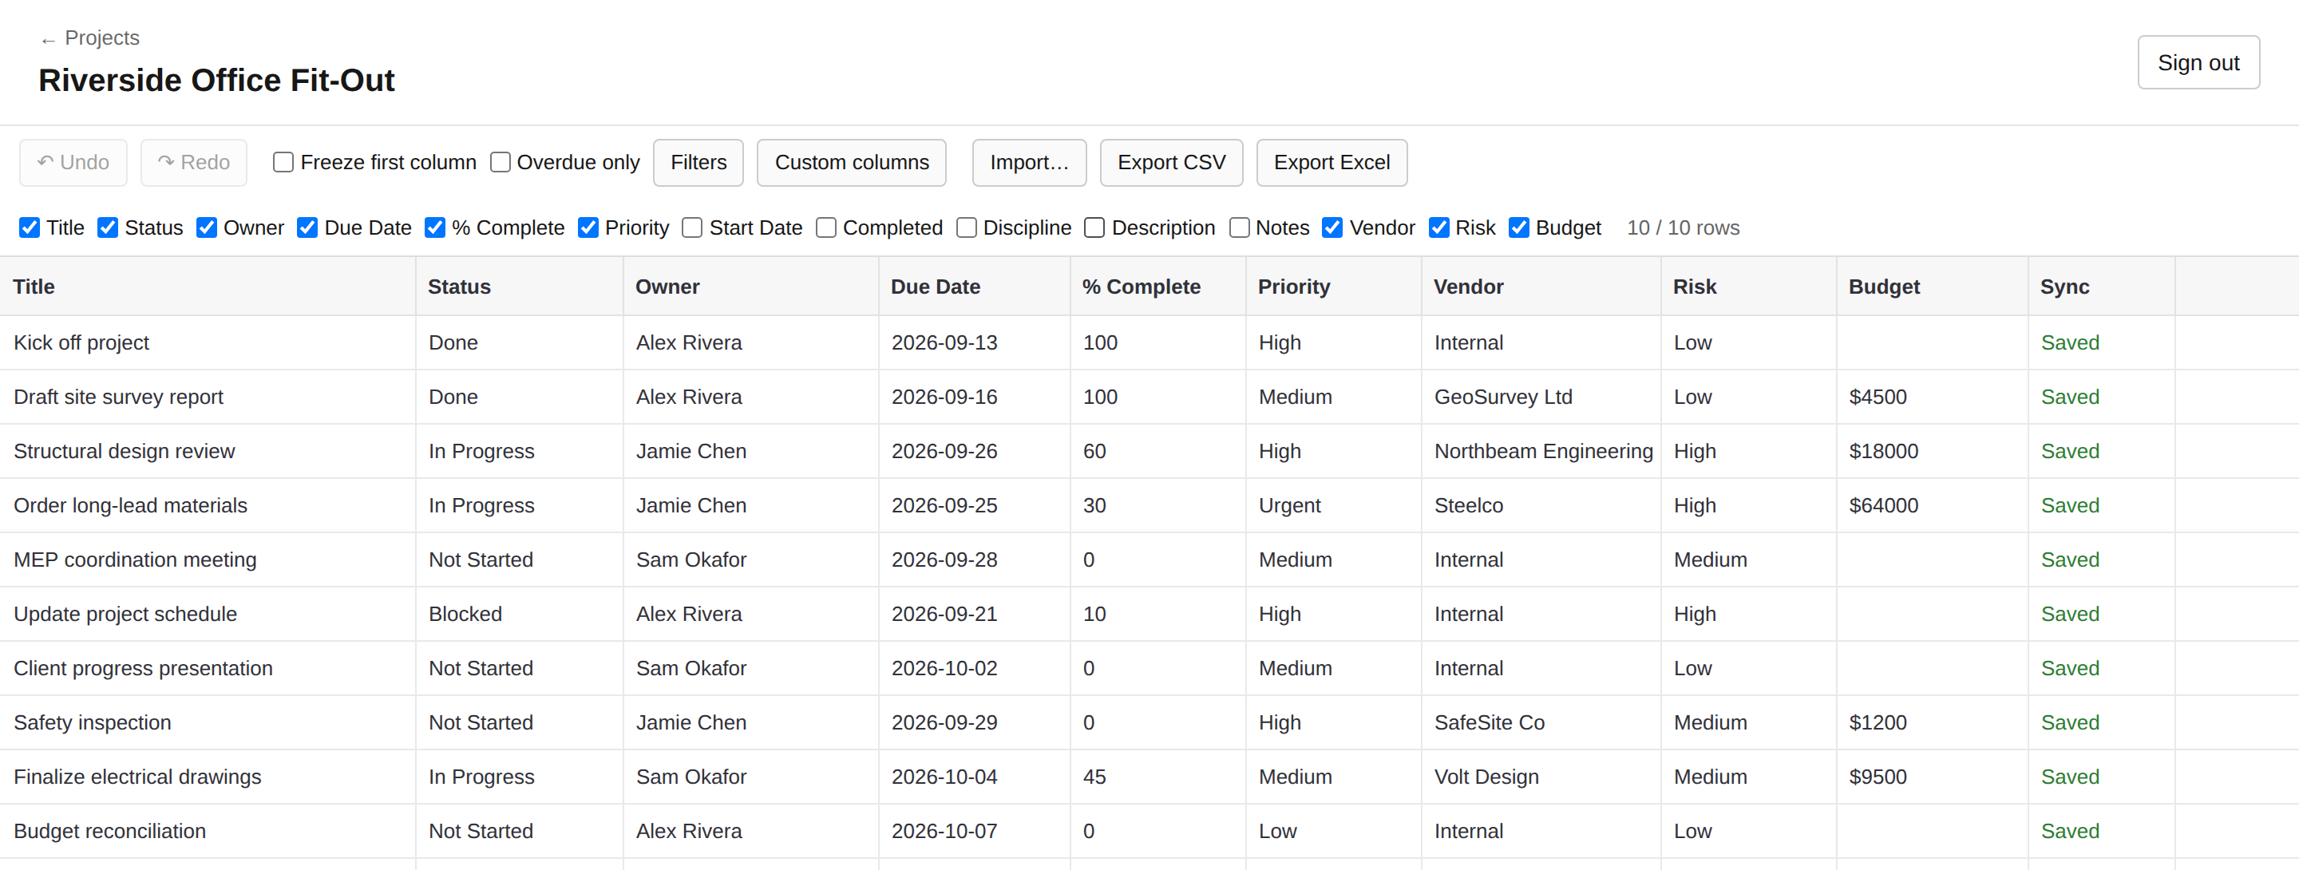Enable the Description column checkbox
The image size is (2299, 870).
pos(1094,227)
